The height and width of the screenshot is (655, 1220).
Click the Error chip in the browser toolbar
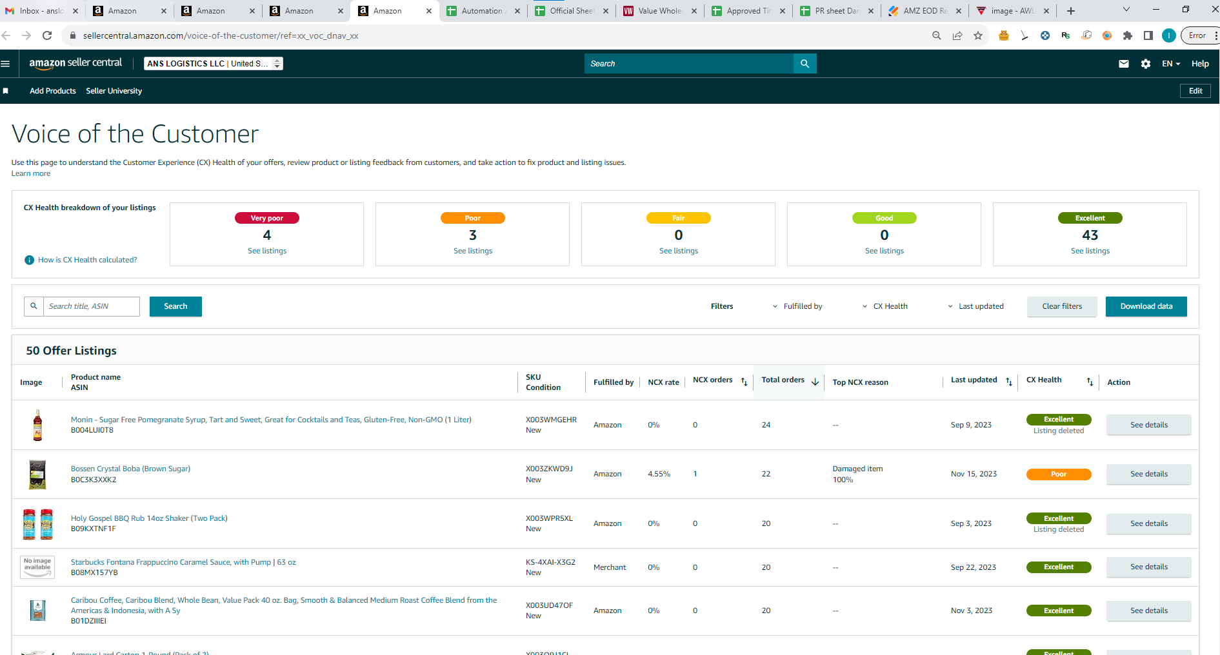click(x=1197, y=35)
